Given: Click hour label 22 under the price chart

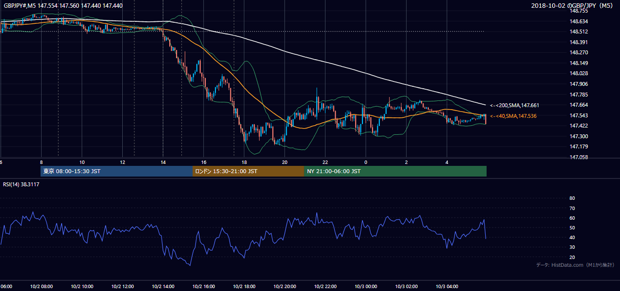Looking at the screenshot, I should tap(325, 162).
